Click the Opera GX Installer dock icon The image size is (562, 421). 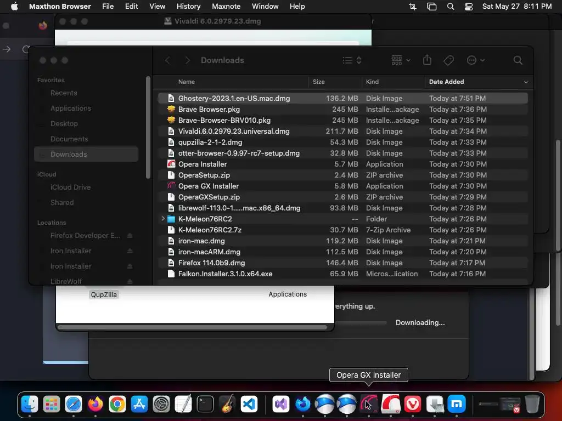point(368,405)
